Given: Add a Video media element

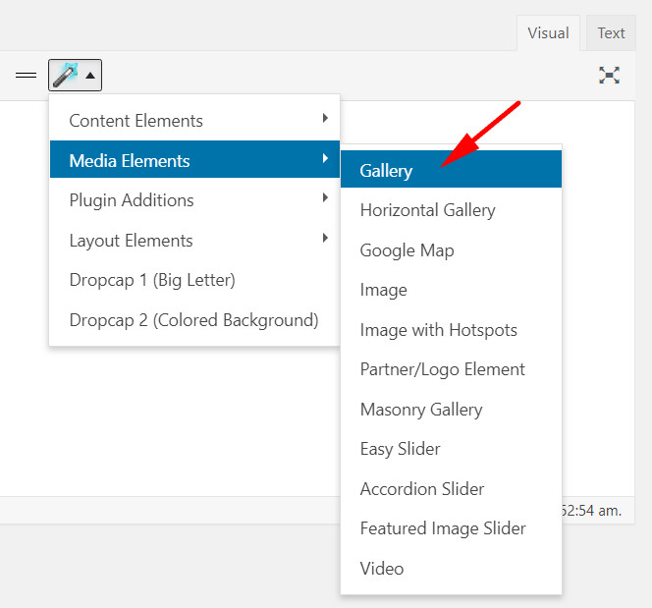Looking at the screenshot, I should pyautogui.click(x=451, y=569).
